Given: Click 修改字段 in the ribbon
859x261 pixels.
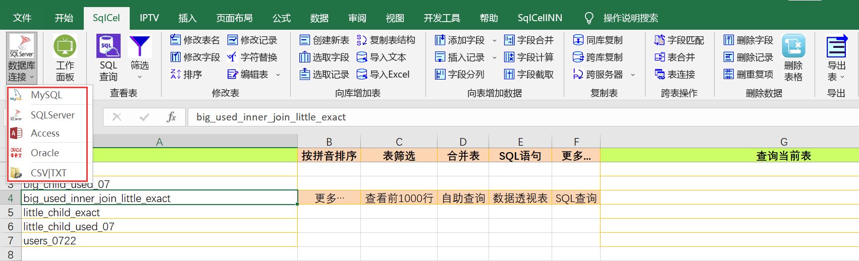Looking at the screenshot, I should [x=195, y=57].
